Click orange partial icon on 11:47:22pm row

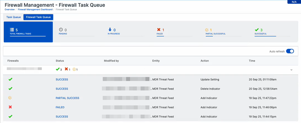pyautogui.click(x=10, y=98)
